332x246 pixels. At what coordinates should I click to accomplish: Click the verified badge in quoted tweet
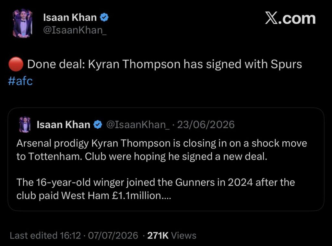98,124
